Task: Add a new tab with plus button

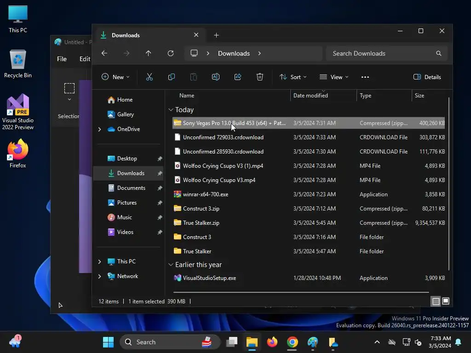Action: pyautogui.click(x=216, y=35)
